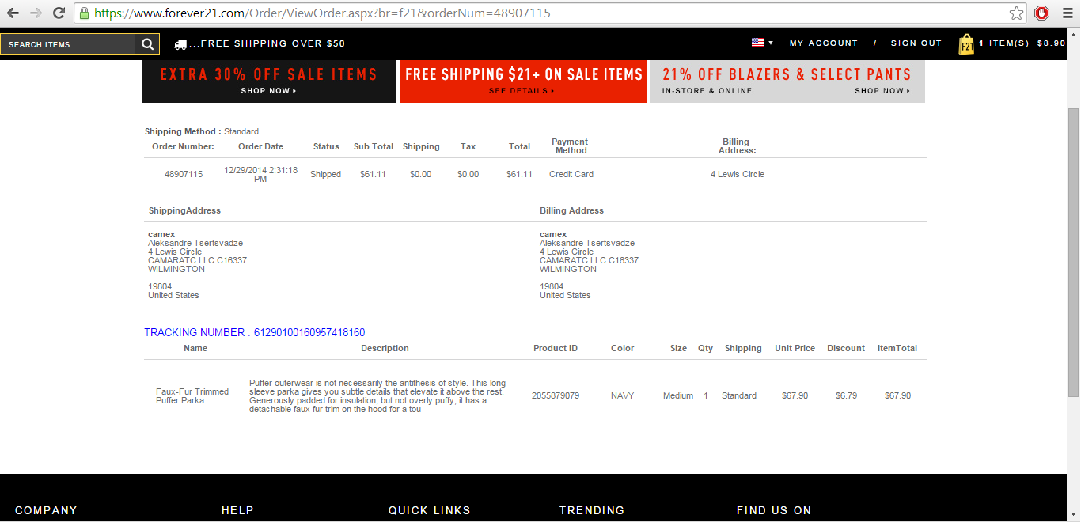Go back with browser back arrow
Screen dimensions: 1081x522
coord(13,13)
